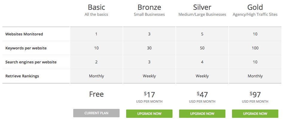Image resolution: width=284 pixels, height=122 pixels.
Task: Click the Gold plan's 100 keywords cell
Action: (255, 48)
